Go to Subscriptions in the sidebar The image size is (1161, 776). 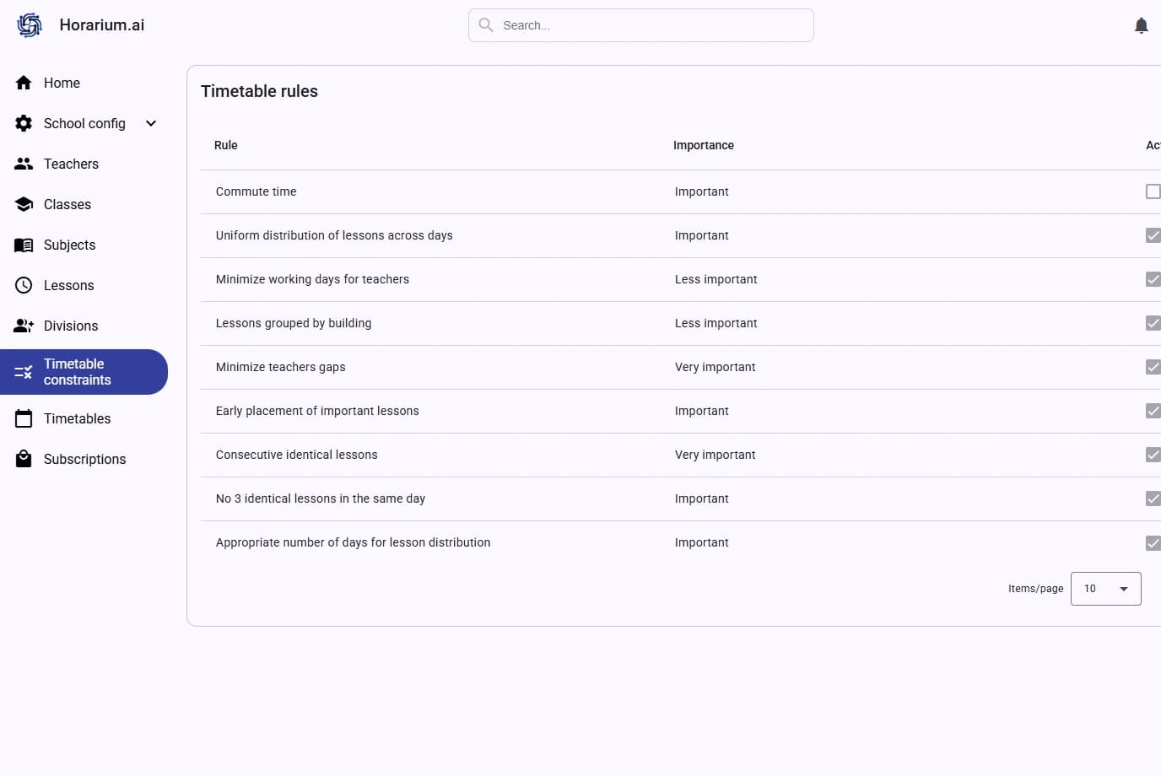(x=84, y=459)
